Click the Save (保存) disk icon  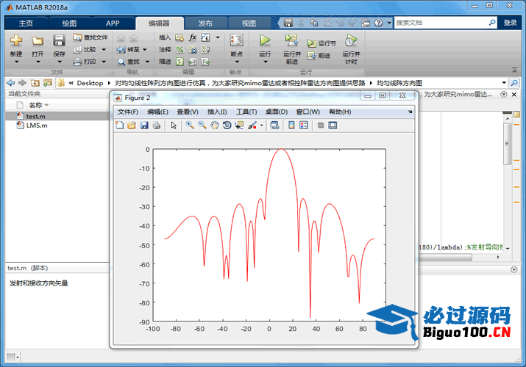point(59,40)
